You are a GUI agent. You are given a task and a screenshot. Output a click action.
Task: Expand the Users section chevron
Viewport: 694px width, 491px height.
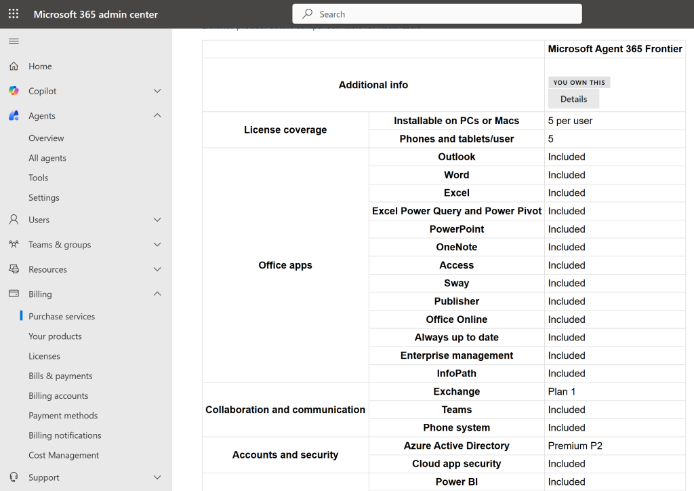click(x=157, y=220)
